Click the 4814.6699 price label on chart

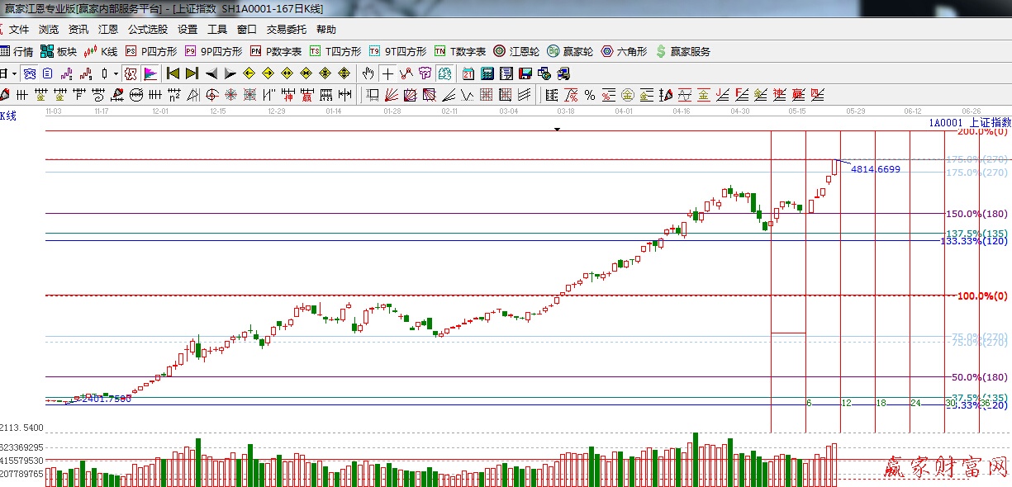point(875,169)
